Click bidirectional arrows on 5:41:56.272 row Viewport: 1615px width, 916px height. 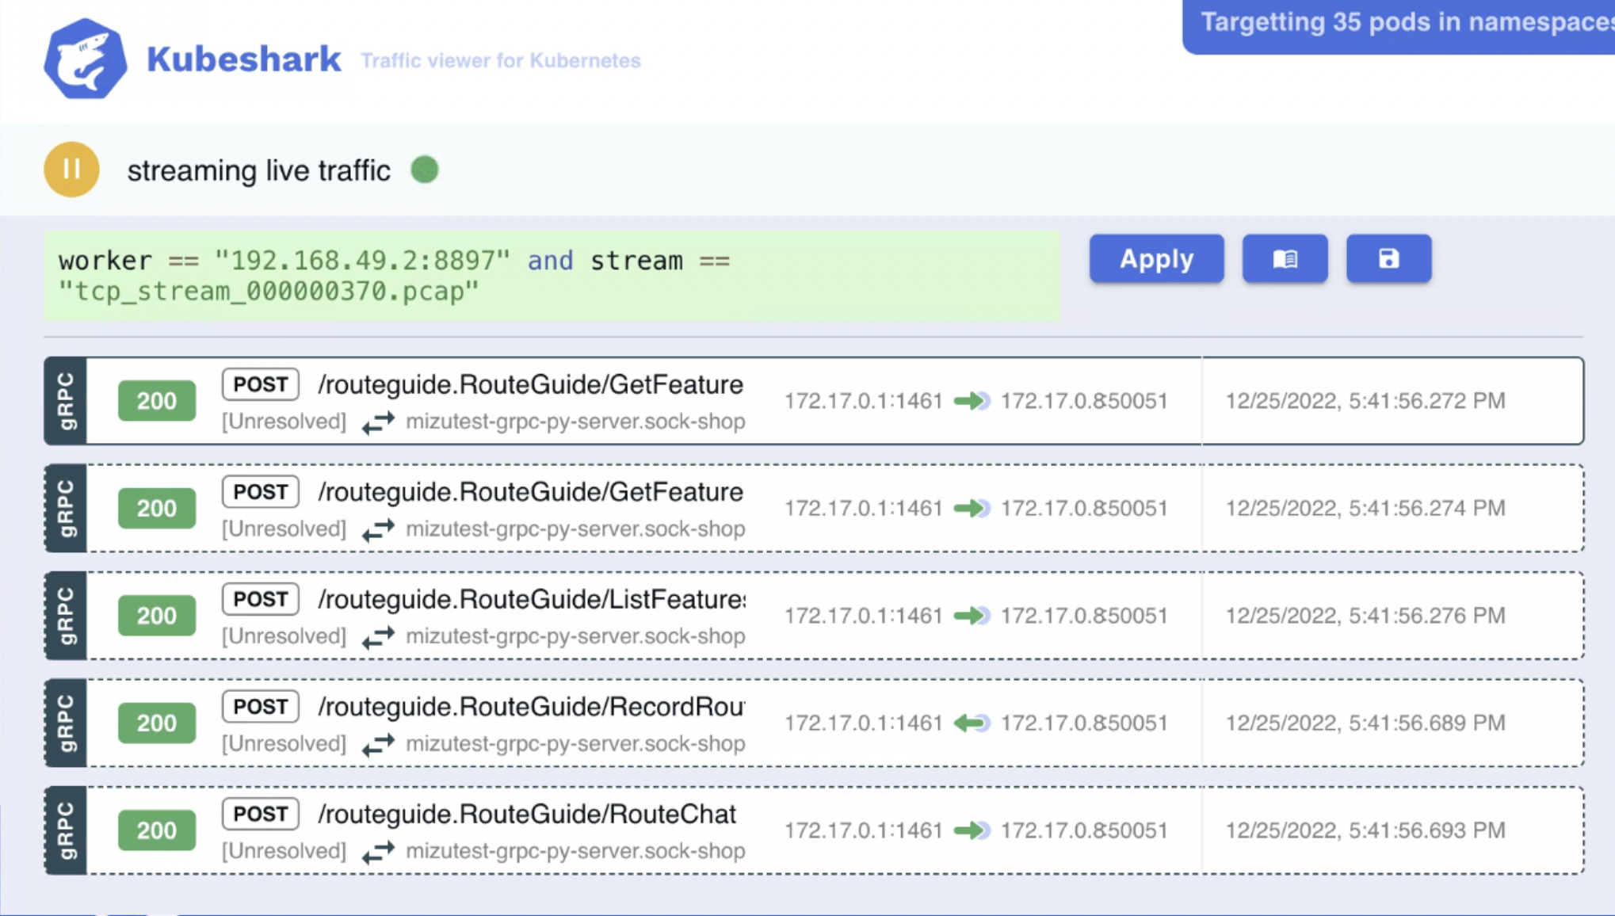tap(378, 422)
